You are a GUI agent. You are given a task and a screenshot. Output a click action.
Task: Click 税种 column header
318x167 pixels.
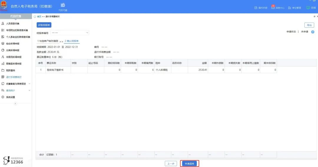(x=163, y=63)
